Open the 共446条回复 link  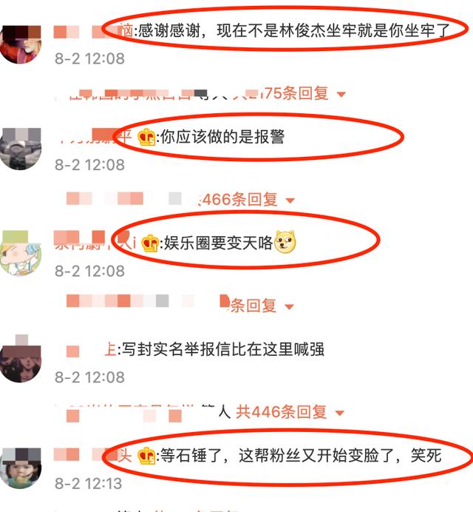click(281, 412)
